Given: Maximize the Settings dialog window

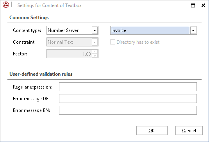Looking at the screenshot, I should pyautogui.click(x=193, y=5).
